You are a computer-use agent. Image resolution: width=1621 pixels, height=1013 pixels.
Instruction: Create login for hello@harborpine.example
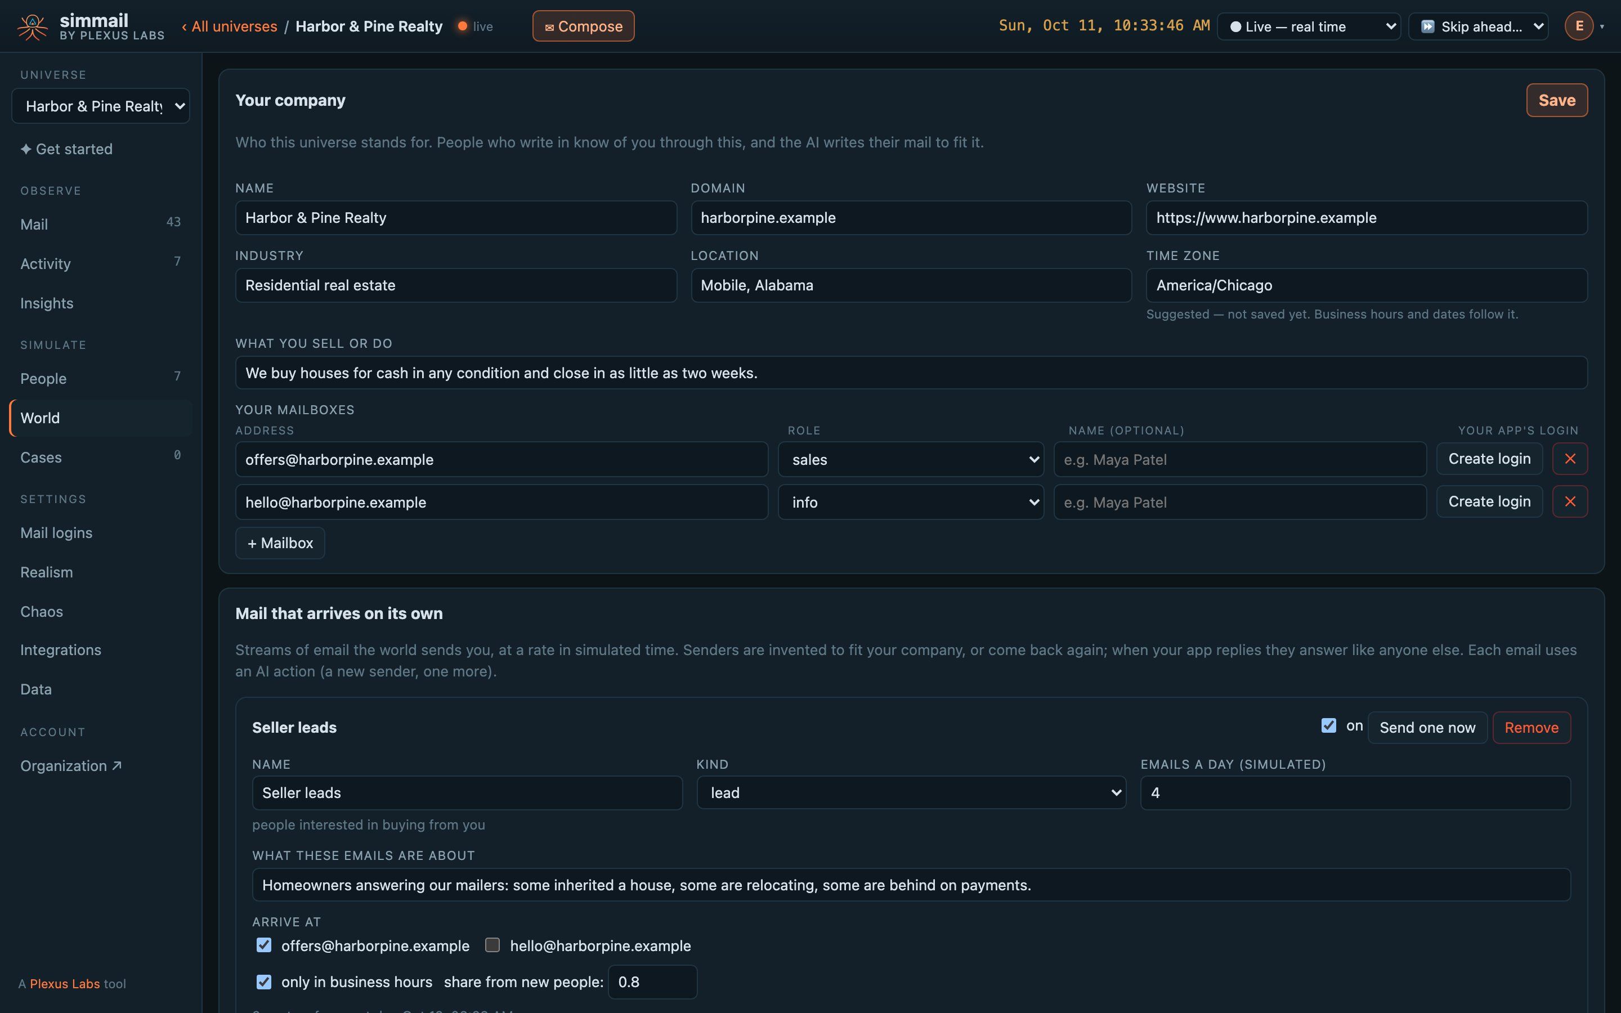[x=1489, y=502]
